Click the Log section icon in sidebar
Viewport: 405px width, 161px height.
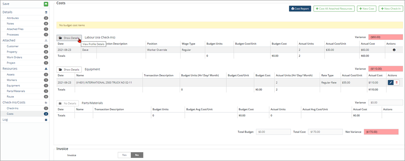pyautogui.click(x=46, y=120)
